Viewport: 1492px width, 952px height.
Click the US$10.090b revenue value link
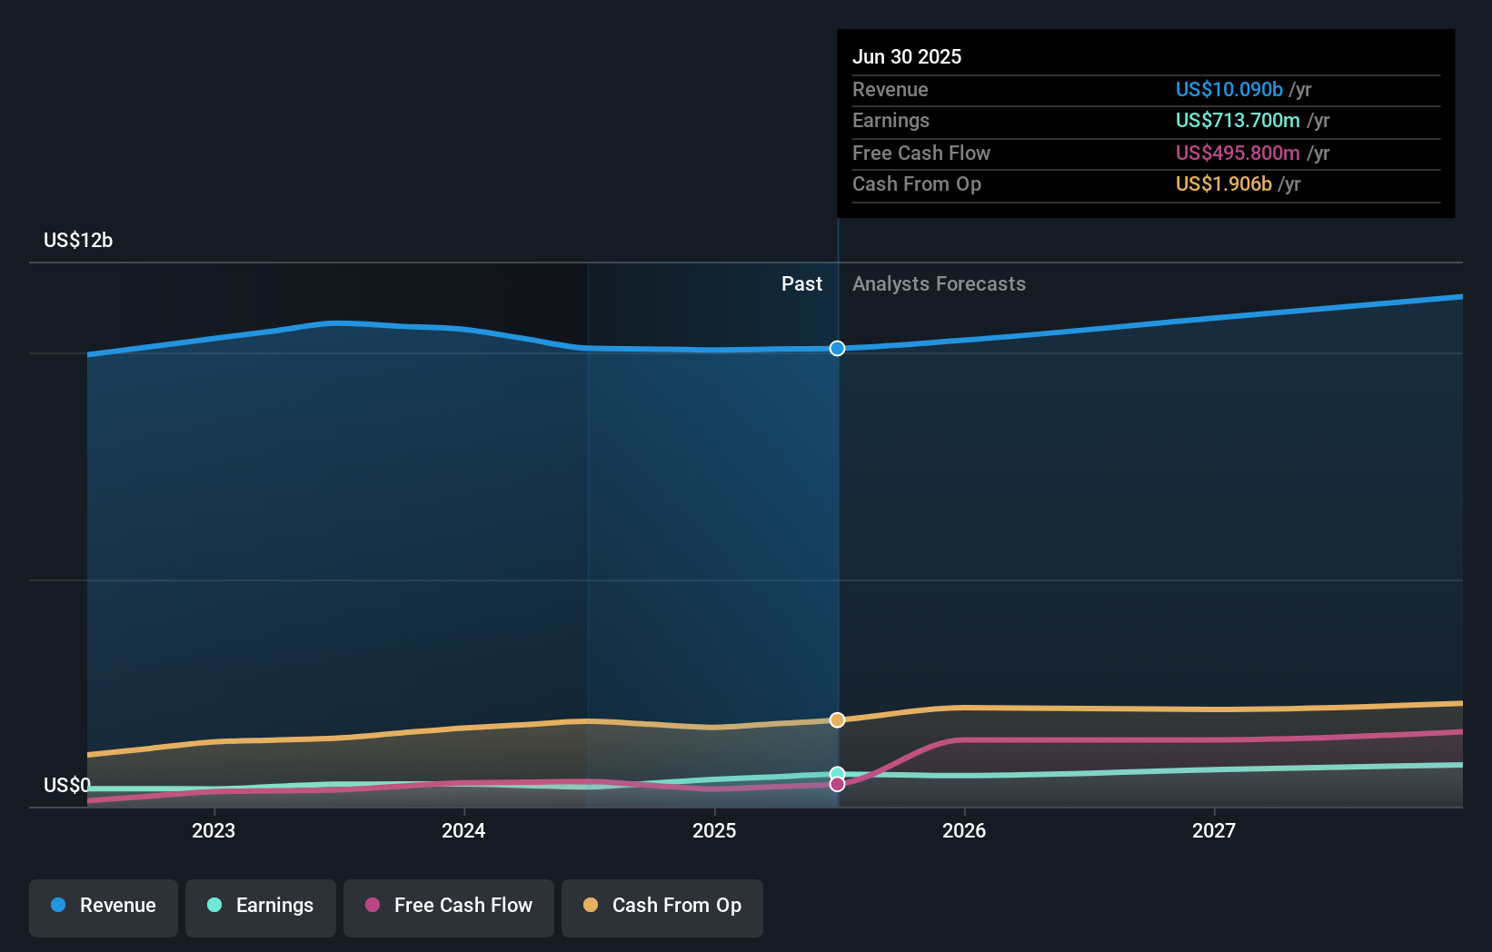click(1229, 90)
